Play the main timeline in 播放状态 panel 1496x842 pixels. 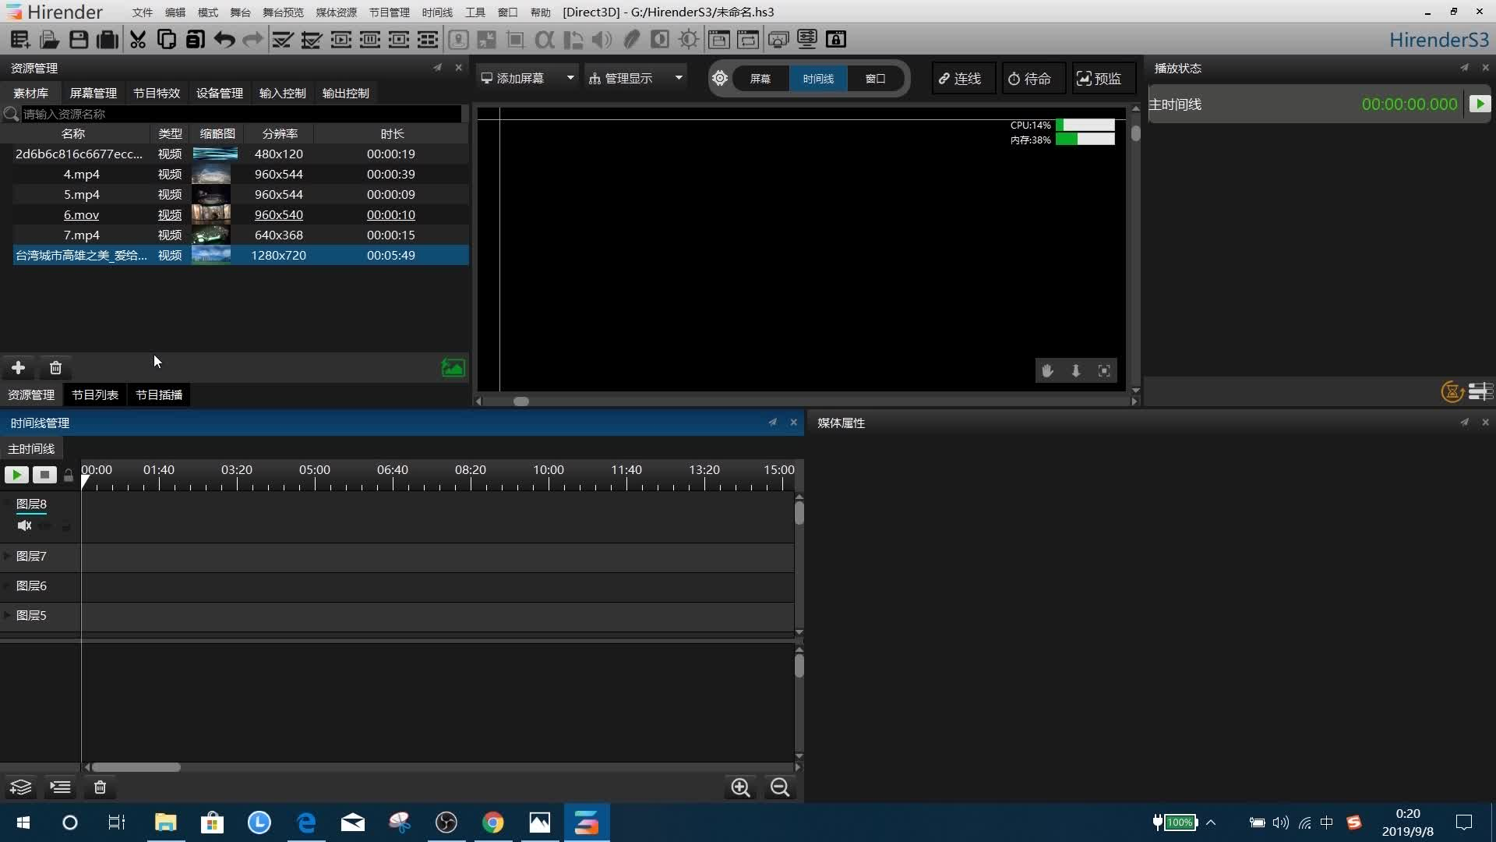click(1479, 104)
